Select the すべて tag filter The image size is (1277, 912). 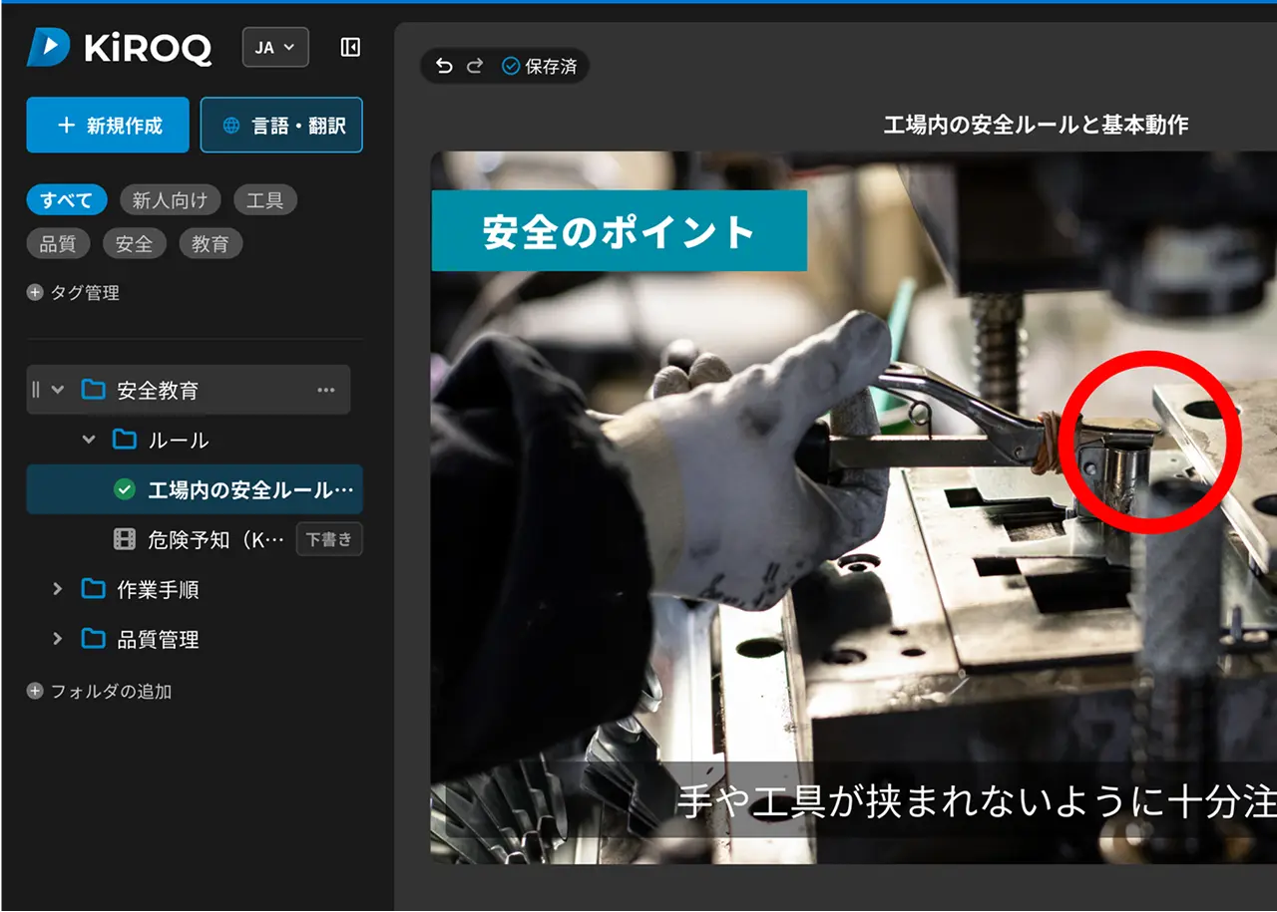coord(67,200)
